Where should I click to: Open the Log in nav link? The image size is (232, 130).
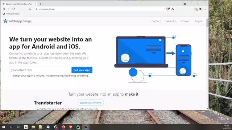point(199,21)
